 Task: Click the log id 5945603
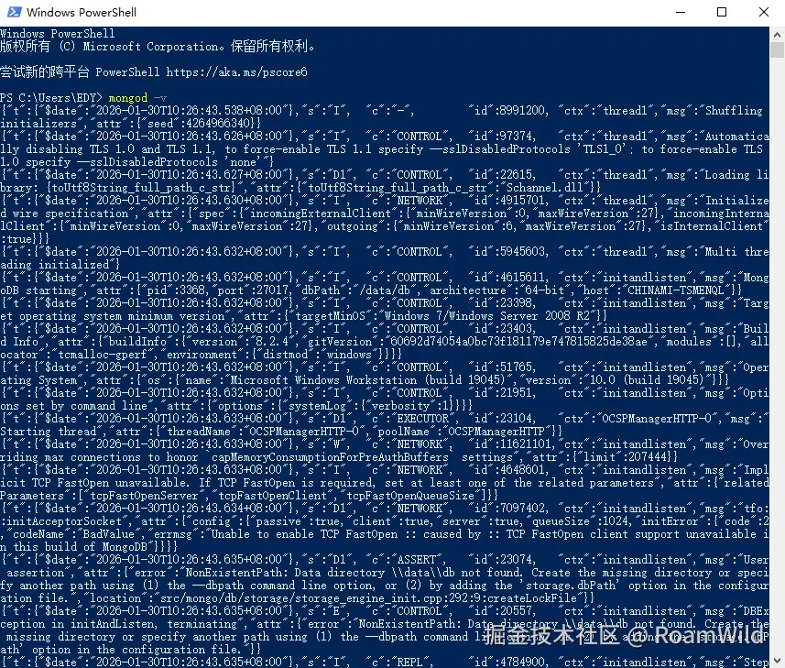coord(521,252)
